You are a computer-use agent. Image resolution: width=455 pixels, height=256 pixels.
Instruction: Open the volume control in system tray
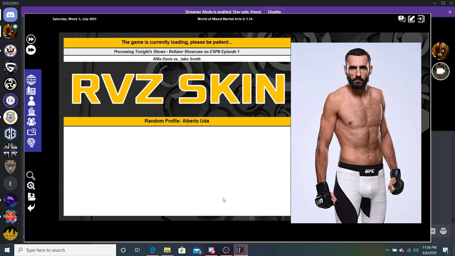[x=416, y=250]
